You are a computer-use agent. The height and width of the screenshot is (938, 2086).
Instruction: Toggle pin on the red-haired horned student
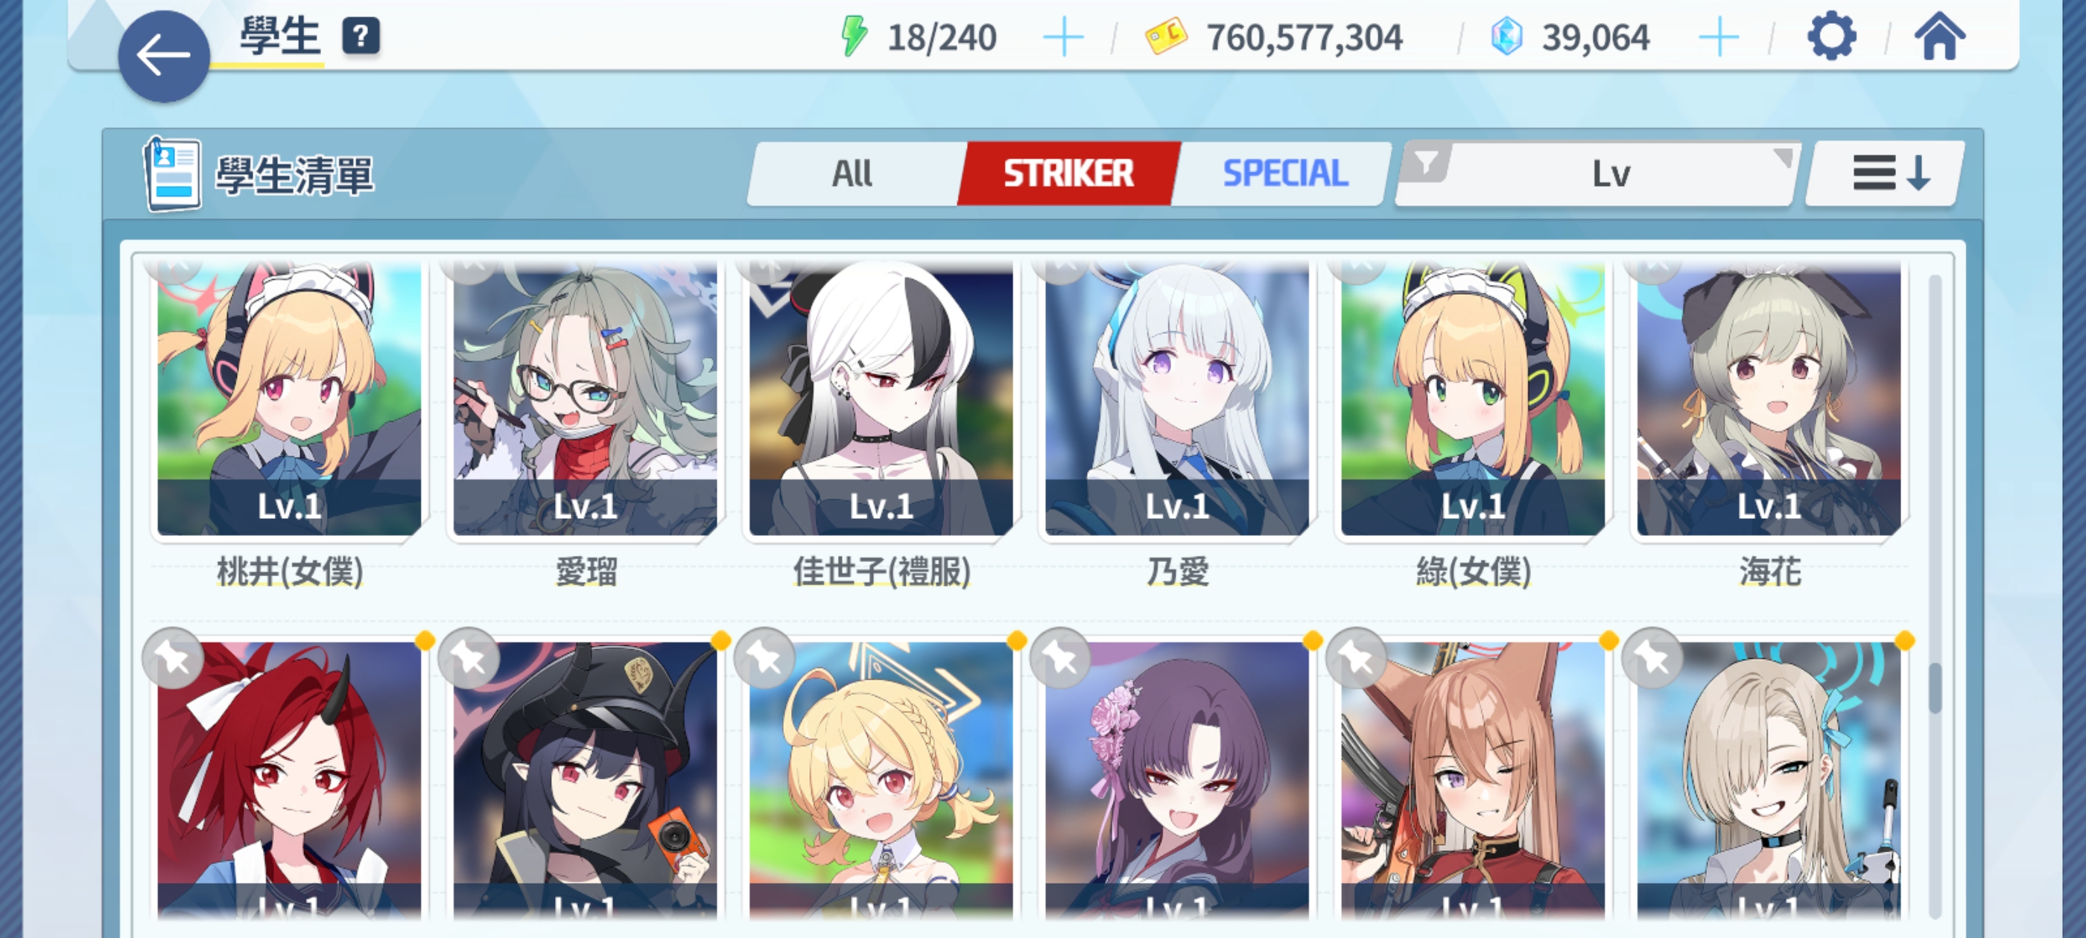(173, 659)
